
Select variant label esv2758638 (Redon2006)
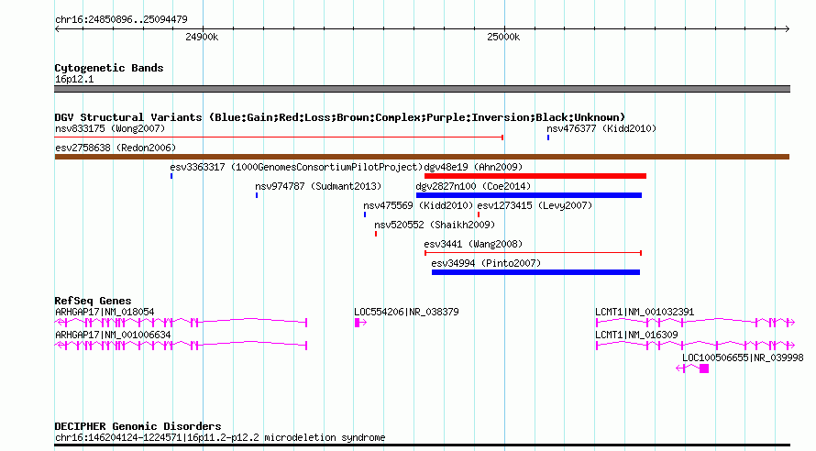[116, 148]
